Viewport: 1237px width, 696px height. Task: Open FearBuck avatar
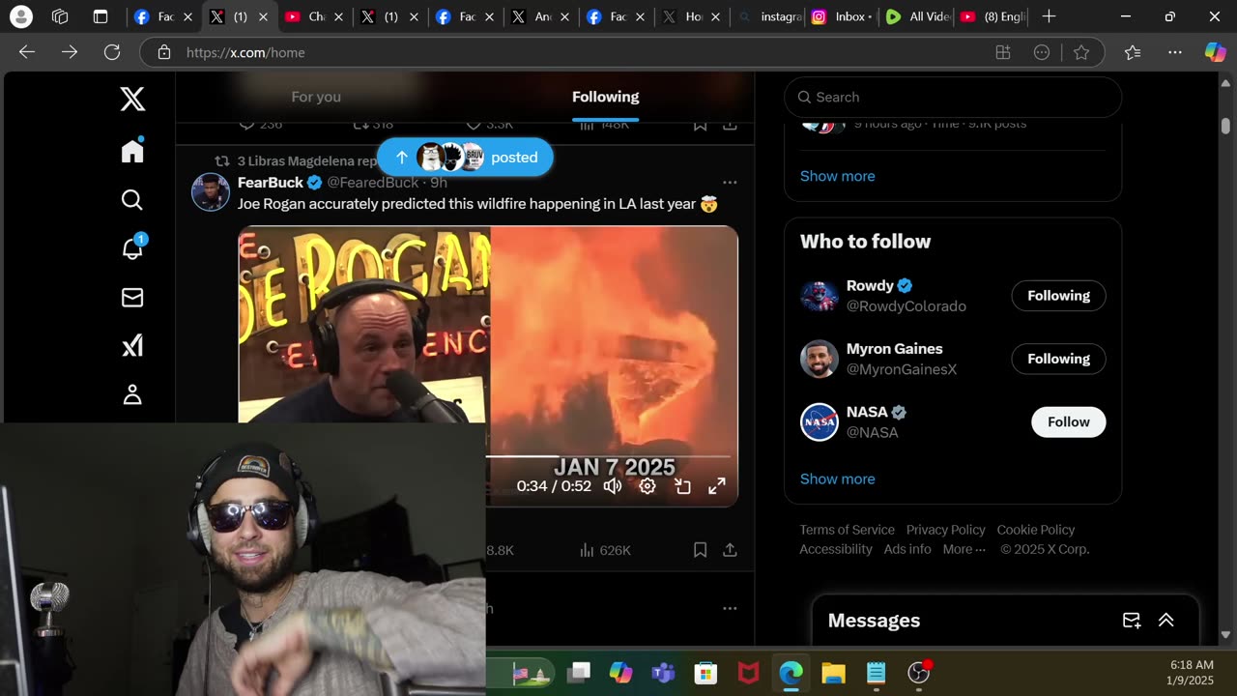(x=211, y=191)
